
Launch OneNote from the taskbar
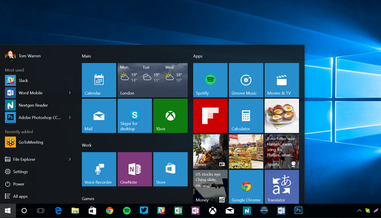coord(195,211)
